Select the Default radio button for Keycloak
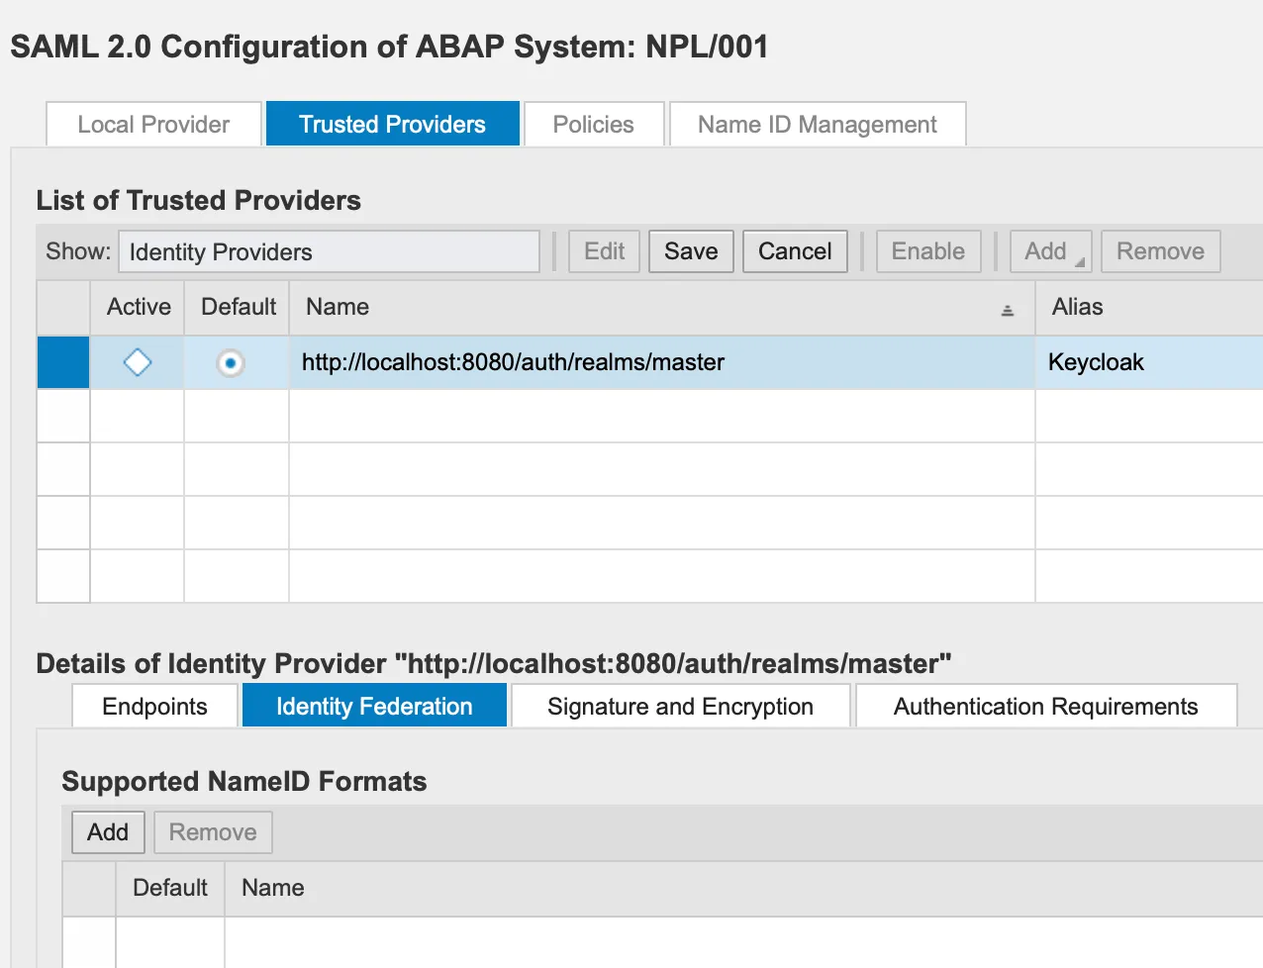The height and width of the screenshot is (968, 1263). (231, 363)
